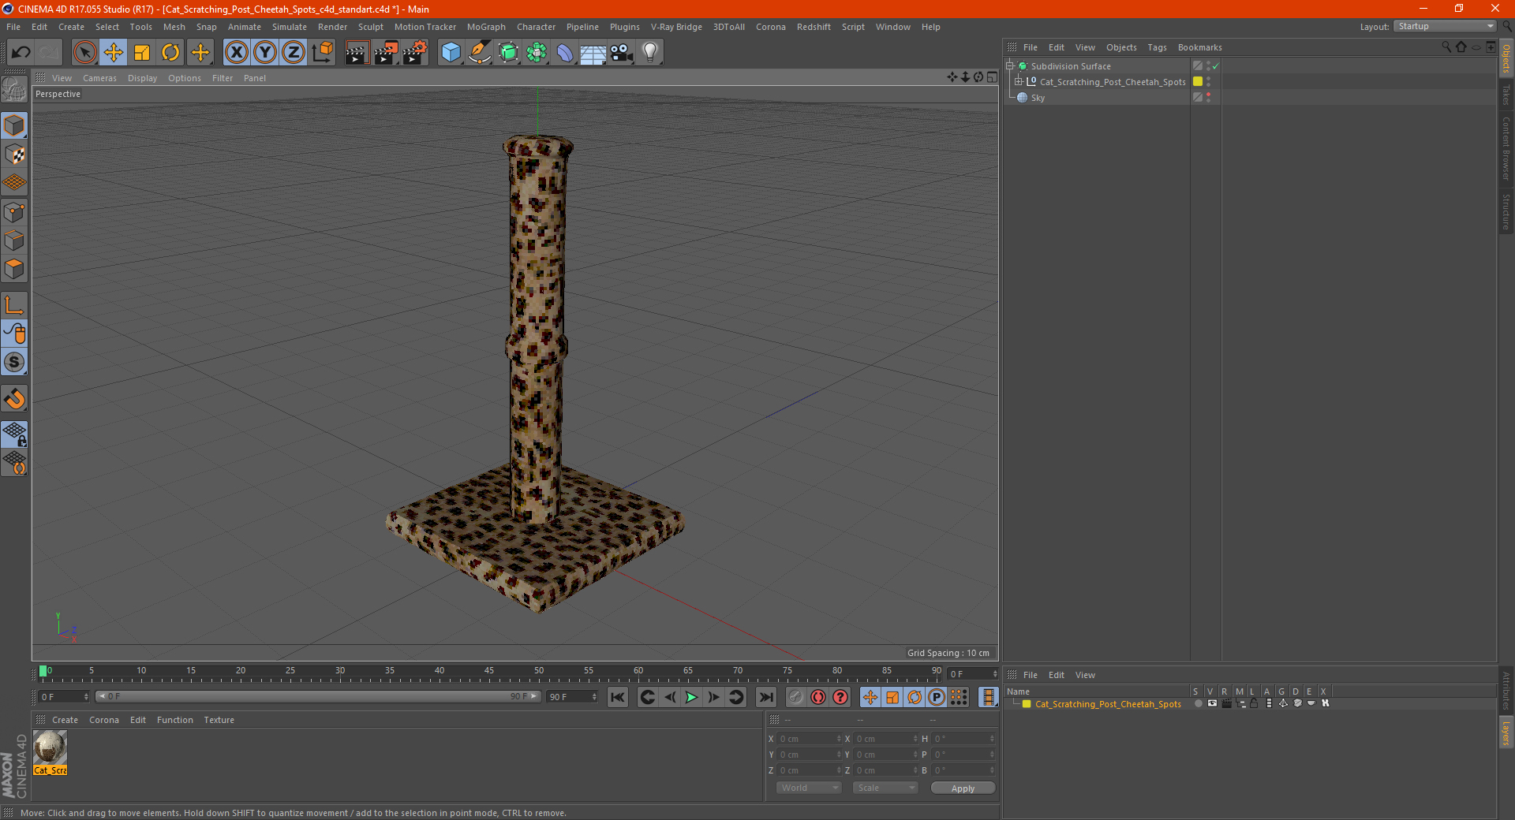Open the Layout Startup dropdown

1446,26
